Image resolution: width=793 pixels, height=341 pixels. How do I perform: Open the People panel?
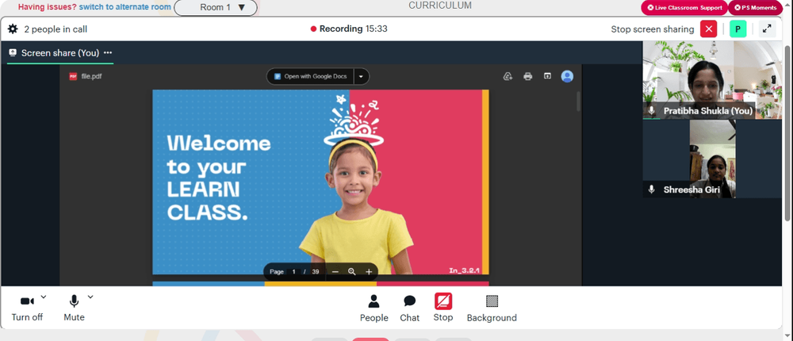point(374,308)
